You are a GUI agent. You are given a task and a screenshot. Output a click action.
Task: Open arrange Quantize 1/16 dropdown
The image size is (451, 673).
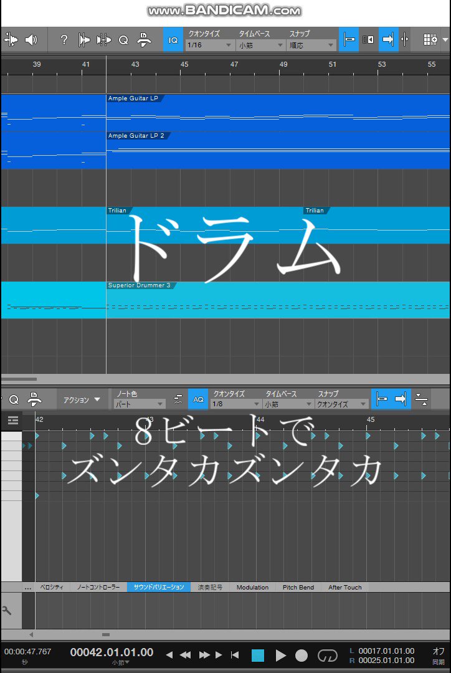tap(210, 45)
